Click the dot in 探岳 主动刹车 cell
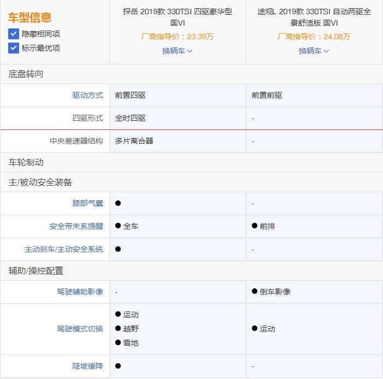Screen dimensions: 383x379 tap(118, 249)
